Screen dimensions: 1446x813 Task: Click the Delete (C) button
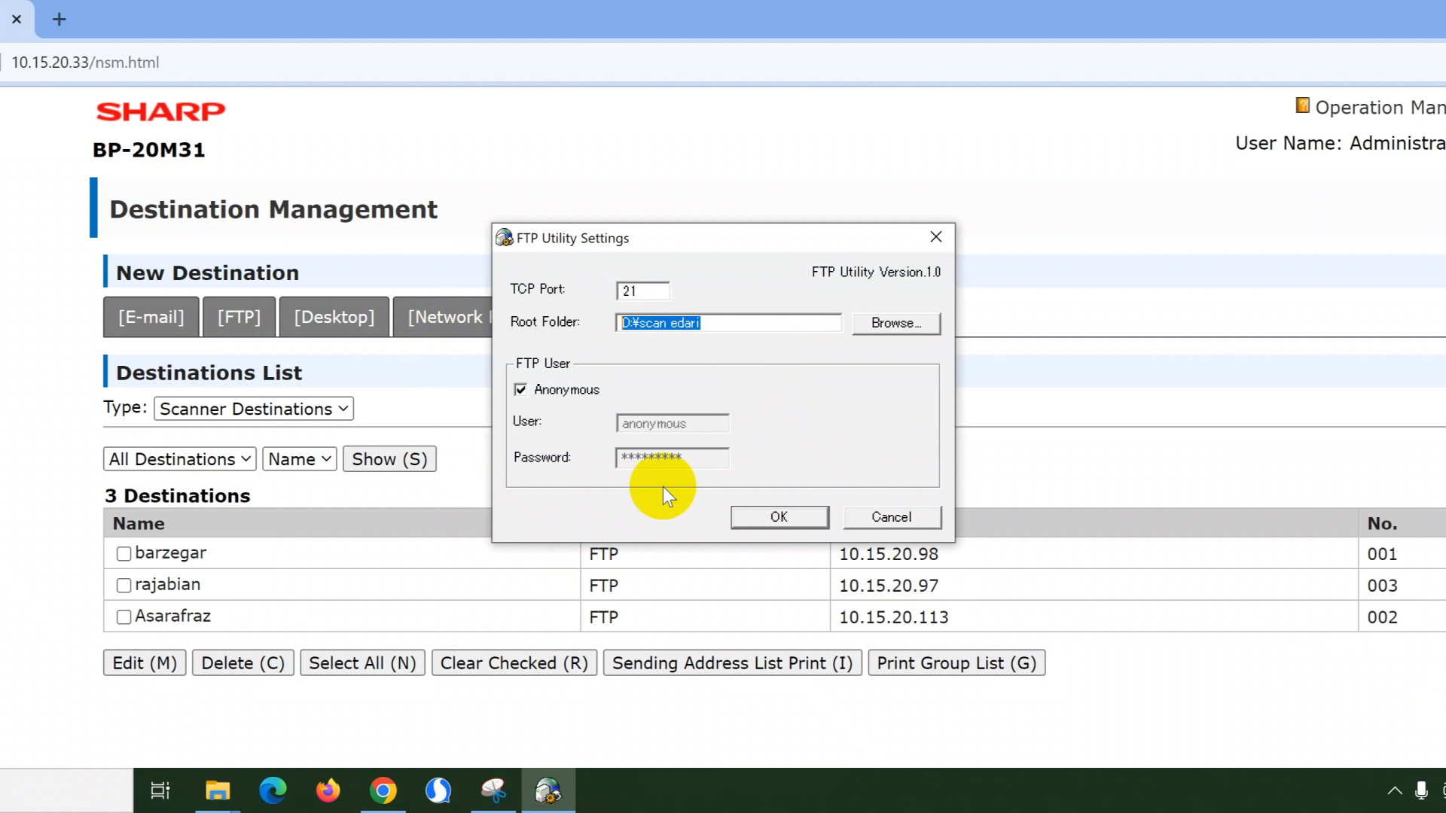pyautogui.click(x=243, y=663)
